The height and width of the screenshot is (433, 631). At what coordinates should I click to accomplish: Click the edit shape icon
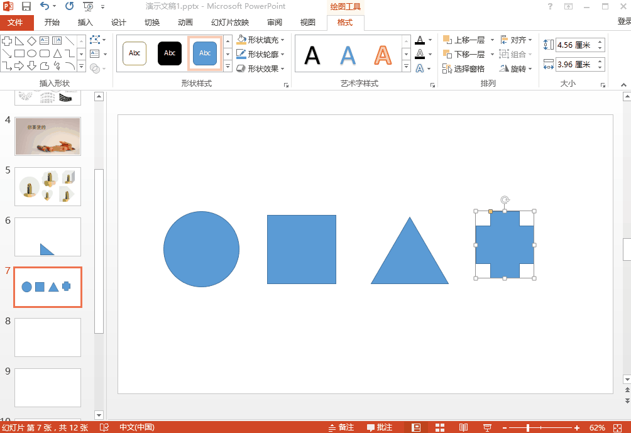94,40
